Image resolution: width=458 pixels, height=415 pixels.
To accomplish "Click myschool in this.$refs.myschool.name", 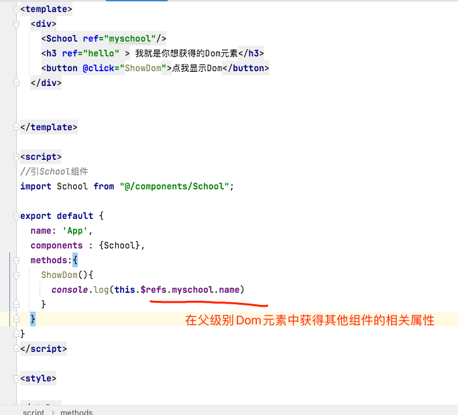I will point(192,289).
